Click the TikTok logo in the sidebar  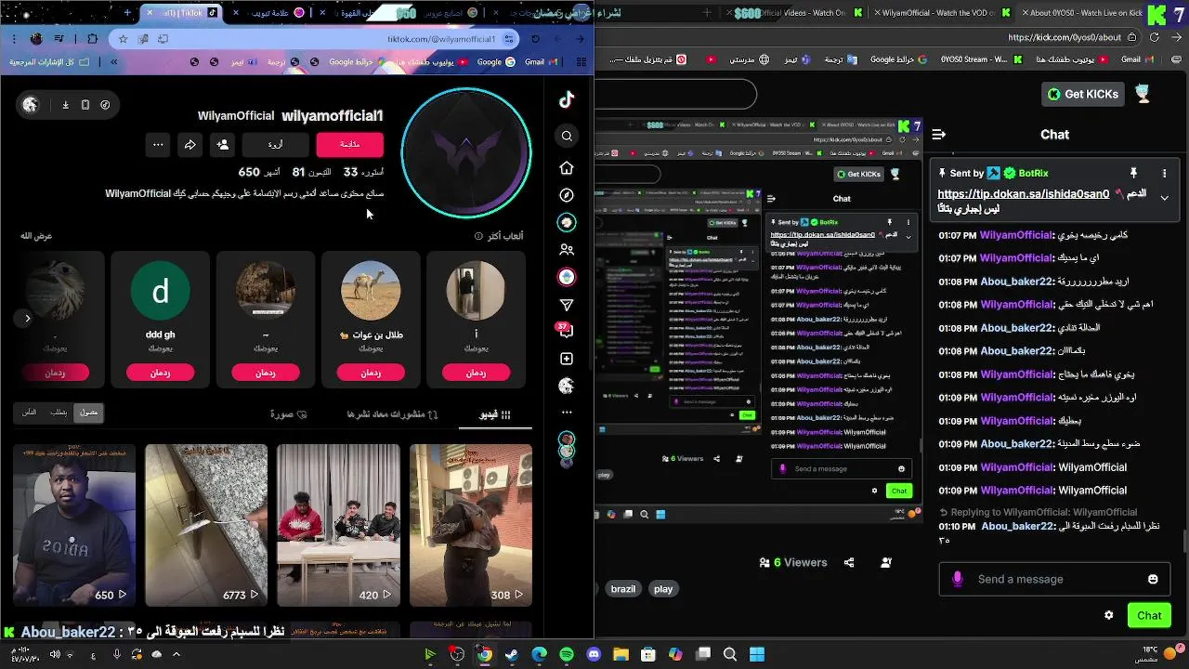click(x=567, y=100)
